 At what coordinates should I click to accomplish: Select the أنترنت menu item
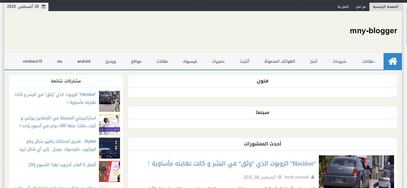pos(244,61)
